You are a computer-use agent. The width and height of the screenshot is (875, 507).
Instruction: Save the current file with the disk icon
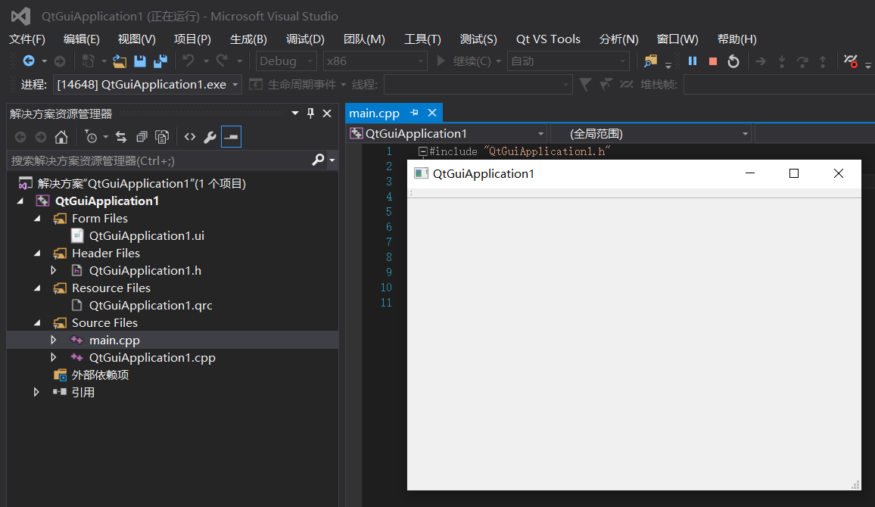139,61
